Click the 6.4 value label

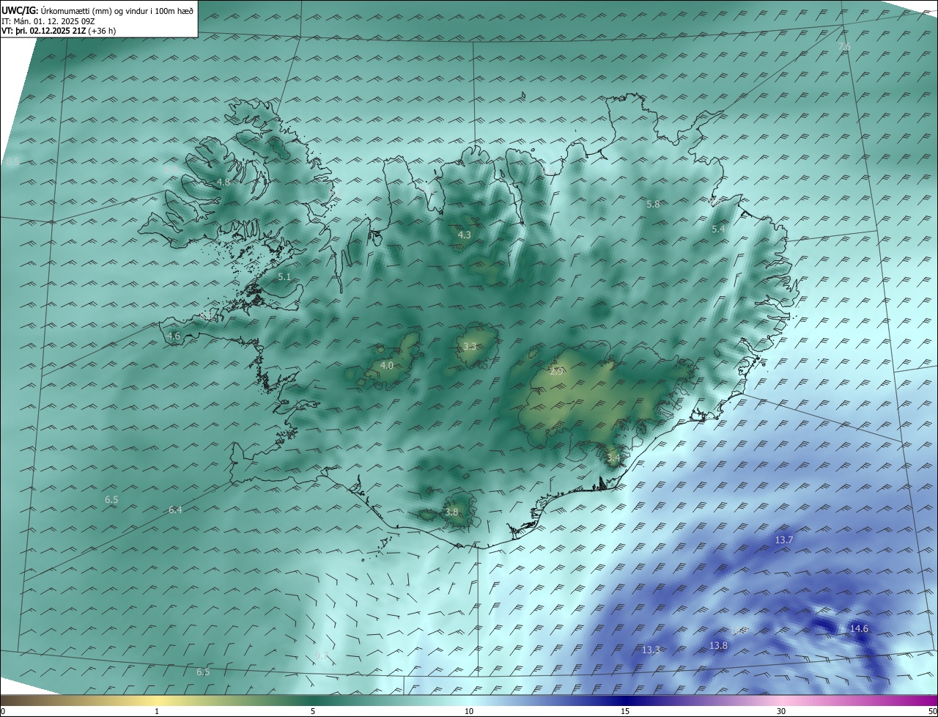click(x=175, y=510)
